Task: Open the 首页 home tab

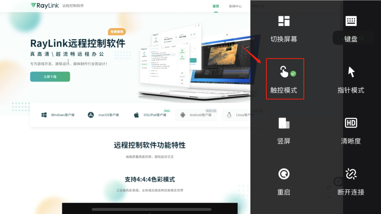Action: click(216, 6)
